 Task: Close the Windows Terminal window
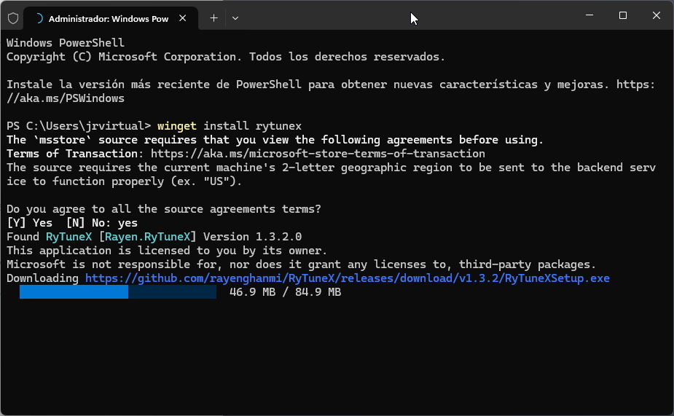(656, 15)
